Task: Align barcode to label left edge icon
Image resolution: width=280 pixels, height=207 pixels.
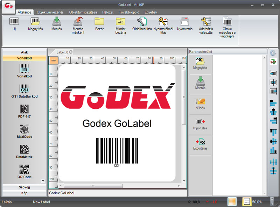Action: tap(273, 73)
